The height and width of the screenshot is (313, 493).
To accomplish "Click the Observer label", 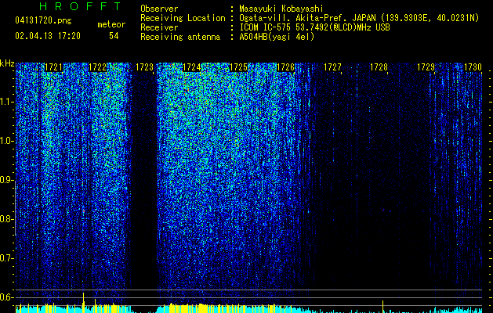I will point(159,9).
